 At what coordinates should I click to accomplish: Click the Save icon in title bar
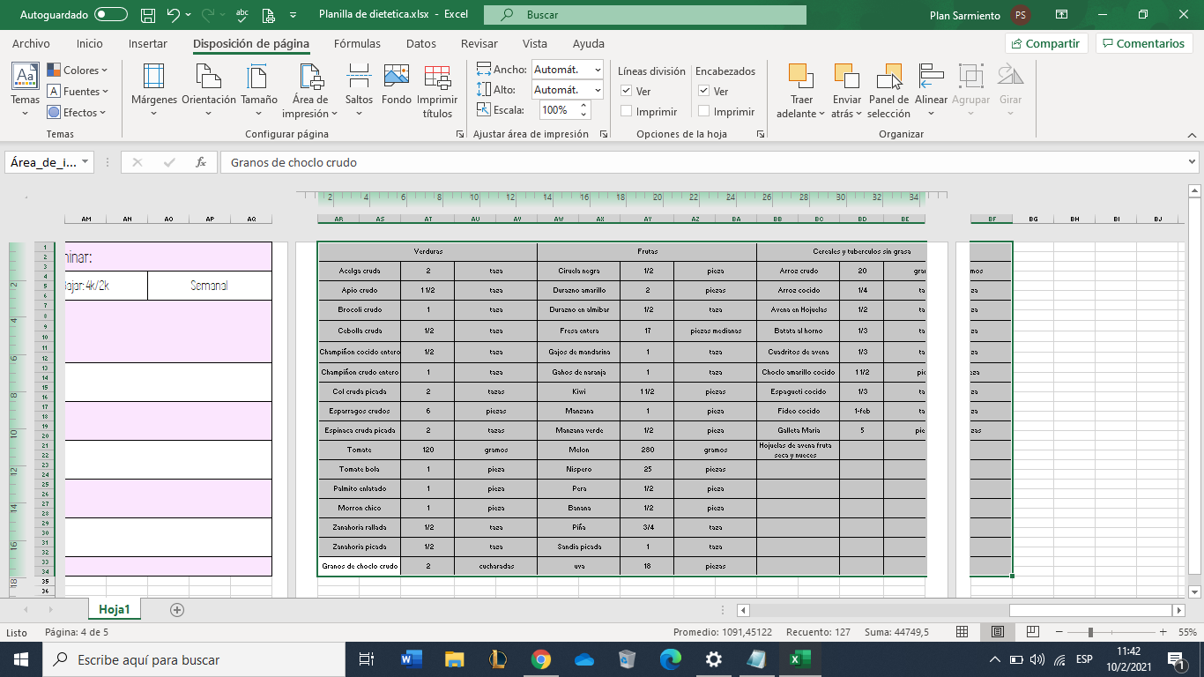click(148, 15)
